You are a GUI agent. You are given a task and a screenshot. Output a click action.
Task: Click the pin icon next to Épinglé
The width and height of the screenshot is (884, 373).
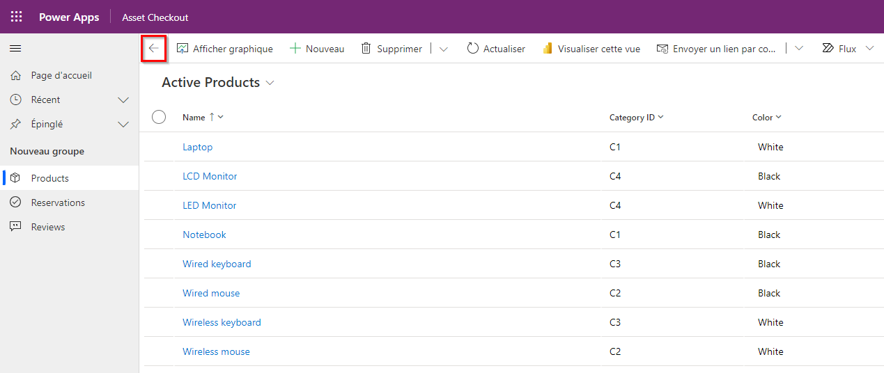pos(15,124)
